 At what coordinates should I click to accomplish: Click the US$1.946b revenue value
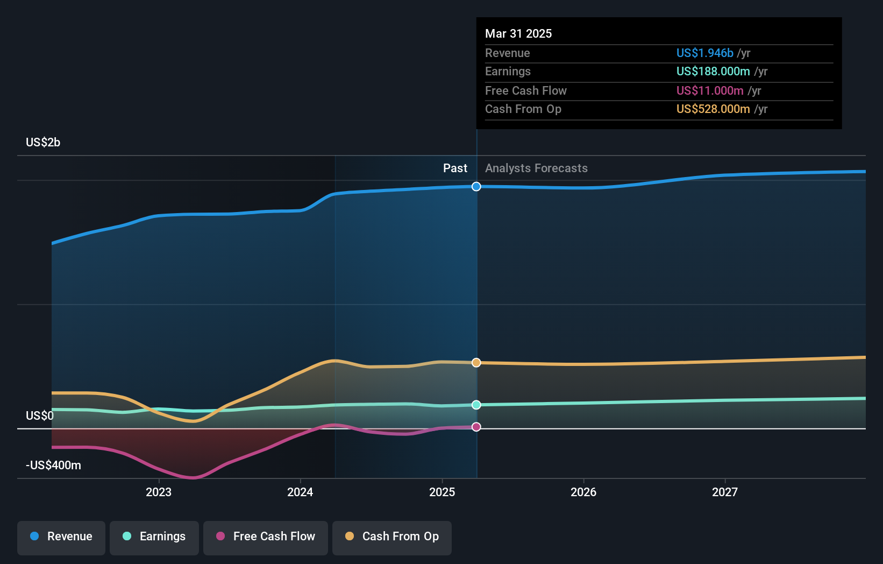[x=704, y=53]
